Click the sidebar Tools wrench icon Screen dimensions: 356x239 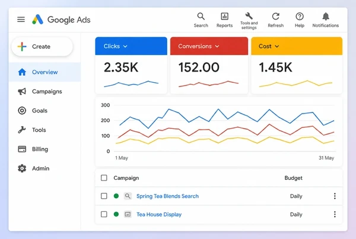[22, 130]
